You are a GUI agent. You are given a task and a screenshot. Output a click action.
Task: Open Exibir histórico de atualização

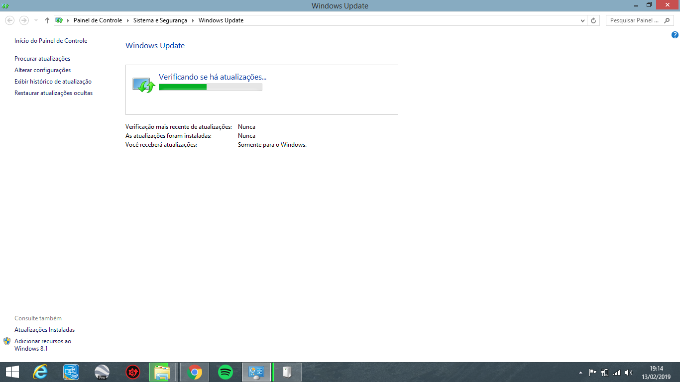53,82
